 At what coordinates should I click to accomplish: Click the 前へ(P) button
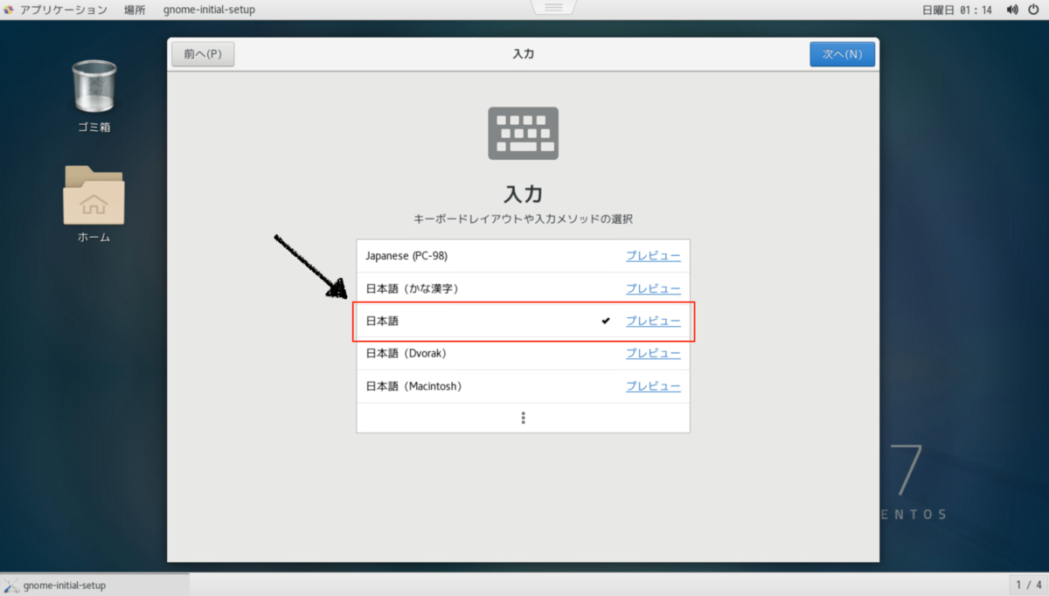click(x=203, y=54)
